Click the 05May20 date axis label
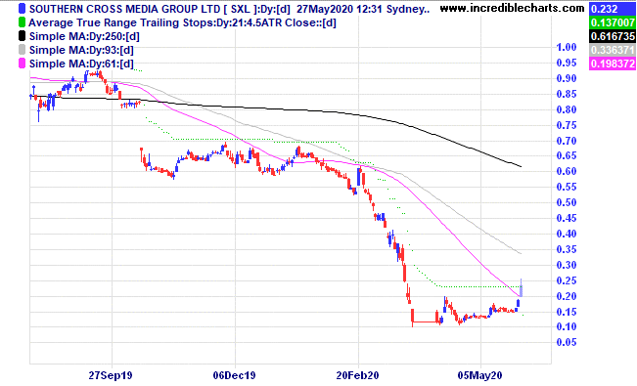The height and width of the screenshot is (386, 637). (479, 375)
